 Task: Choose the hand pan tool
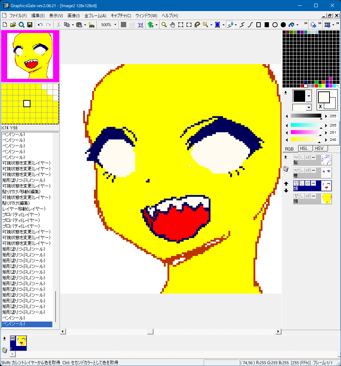pyautogui.click(x=172, y=25)
